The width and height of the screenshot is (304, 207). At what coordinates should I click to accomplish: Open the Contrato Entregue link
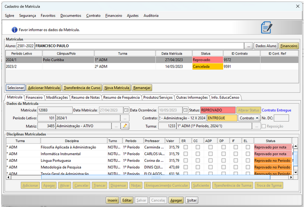[x=276, y=110]
